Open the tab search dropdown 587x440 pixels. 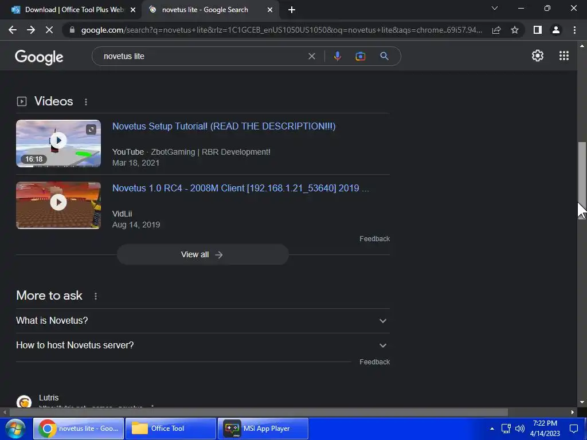tap(495, 8)
